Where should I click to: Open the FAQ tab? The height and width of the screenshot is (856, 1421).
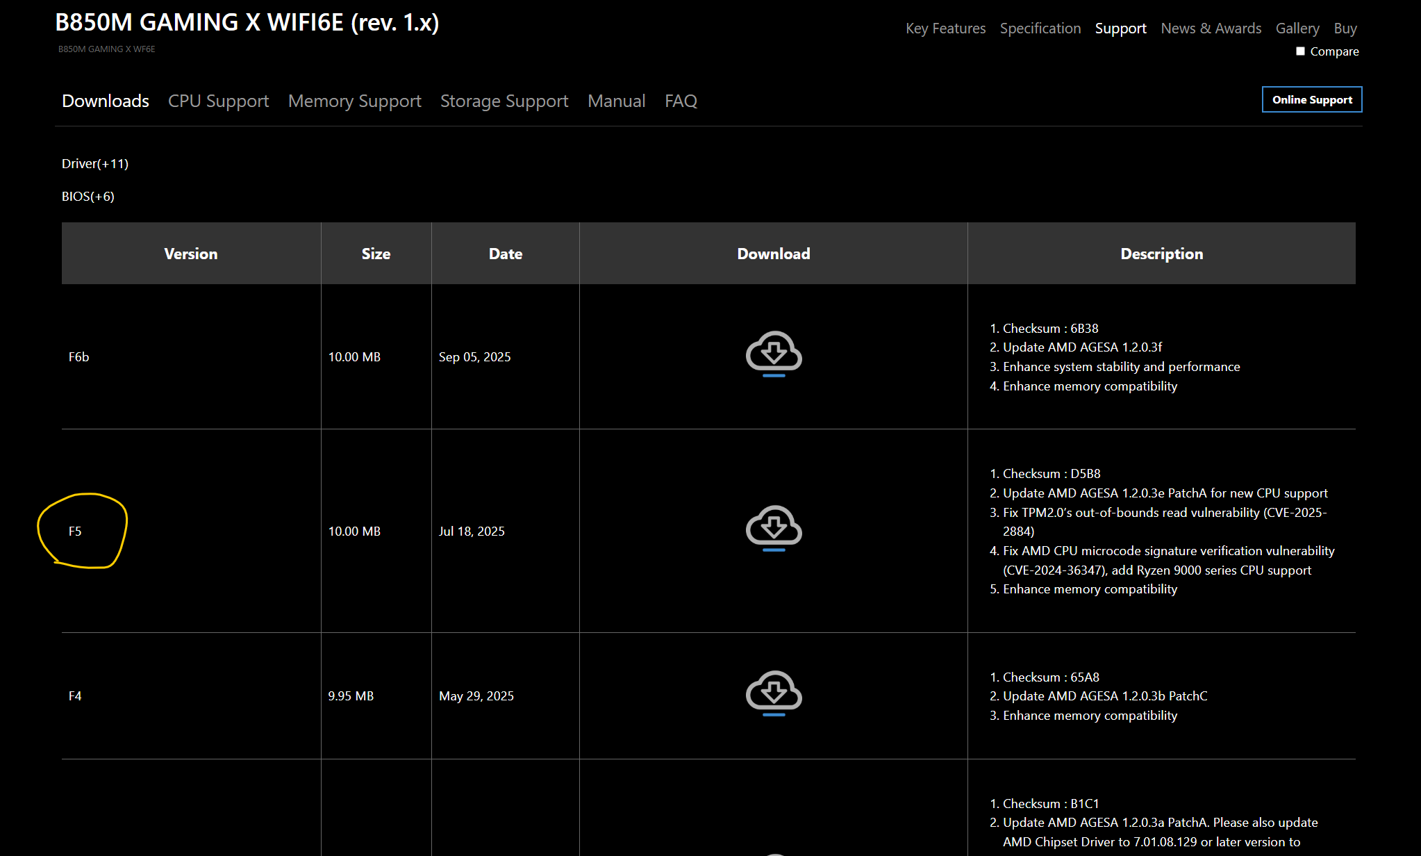681,101
